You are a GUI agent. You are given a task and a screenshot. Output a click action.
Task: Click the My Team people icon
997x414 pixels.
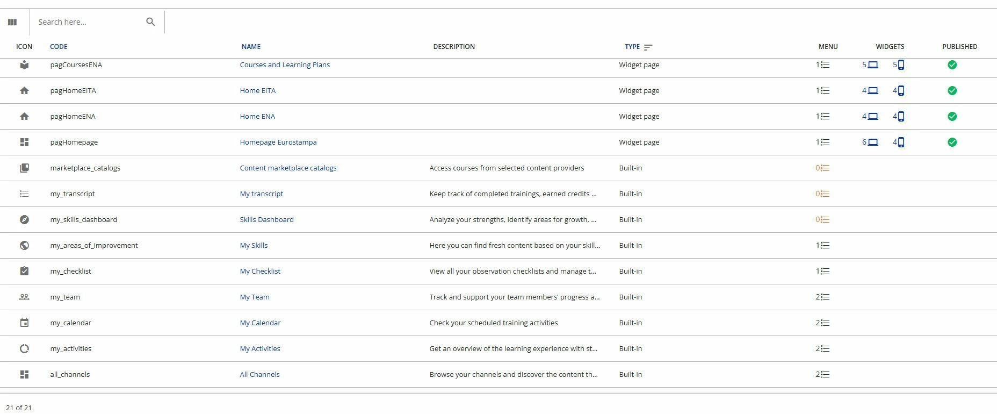pyautogui.click(x=24, y=297)
